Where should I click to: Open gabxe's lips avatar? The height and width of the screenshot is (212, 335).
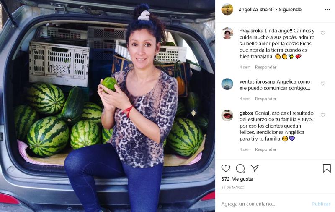(227, 115)
